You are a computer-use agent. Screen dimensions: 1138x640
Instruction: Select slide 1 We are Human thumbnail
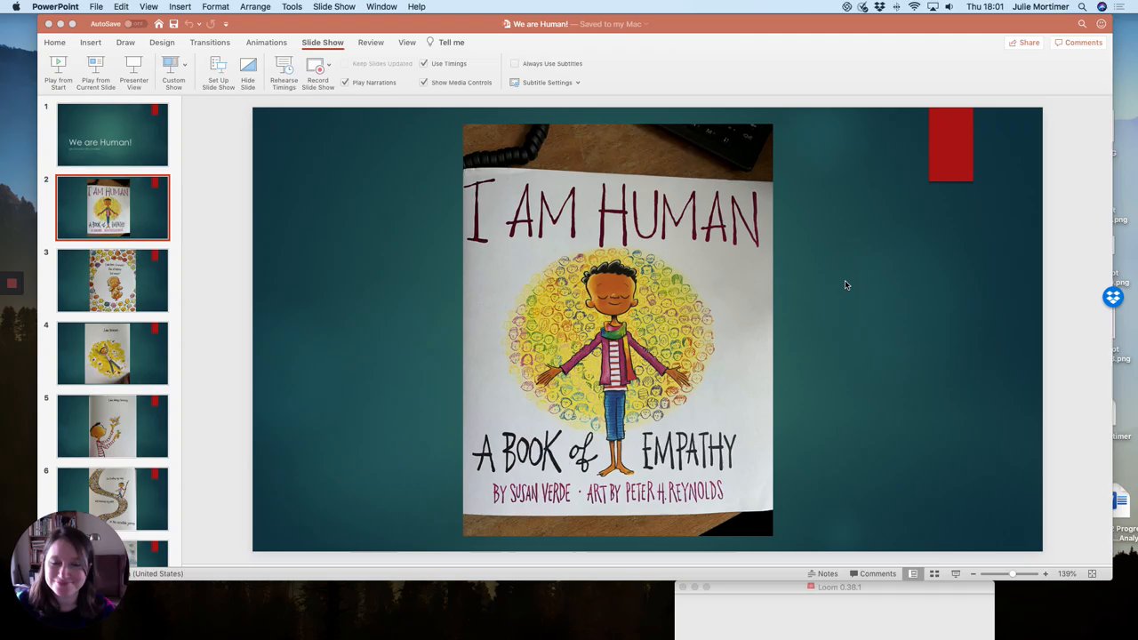112,135
